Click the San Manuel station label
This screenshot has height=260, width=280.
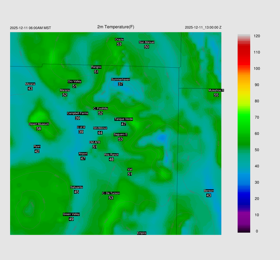tap(147, 42)
